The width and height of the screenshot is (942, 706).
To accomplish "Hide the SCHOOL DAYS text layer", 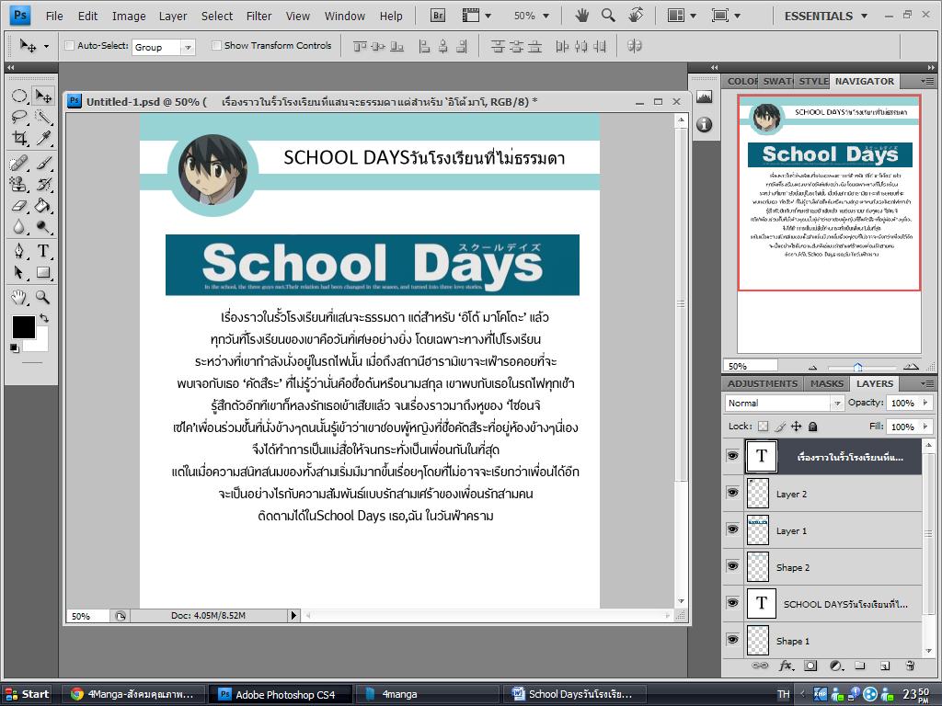I will click(733, 603).
